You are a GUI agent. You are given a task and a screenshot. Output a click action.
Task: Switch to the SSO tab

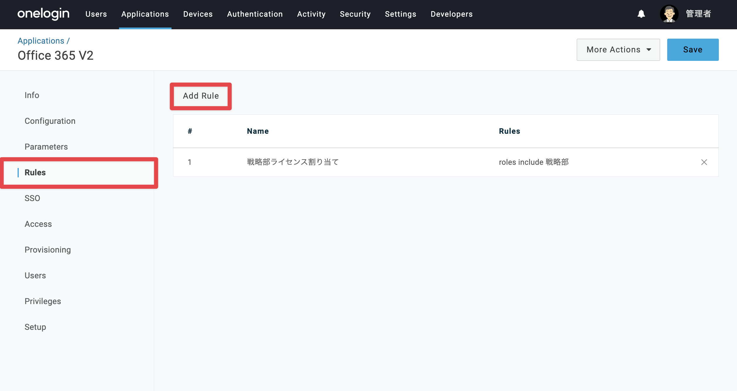(x=32, y=198)
